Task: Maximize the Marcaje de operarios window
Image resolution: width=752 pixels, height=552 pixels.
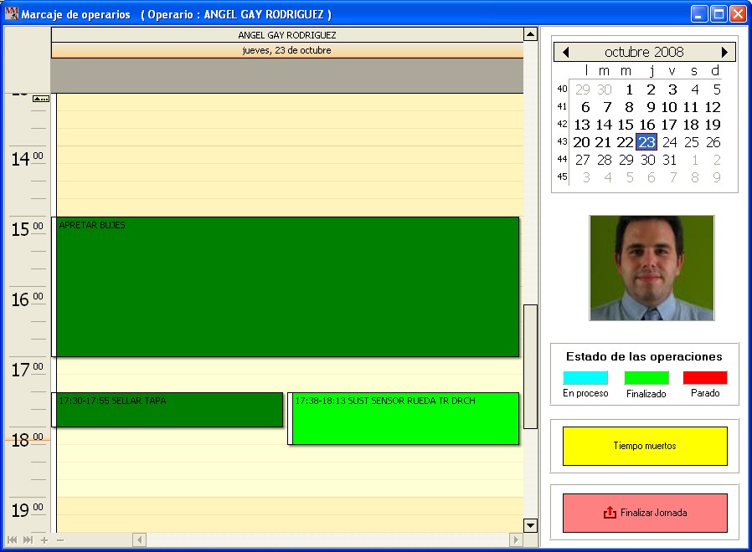Action: click(719, 14)
